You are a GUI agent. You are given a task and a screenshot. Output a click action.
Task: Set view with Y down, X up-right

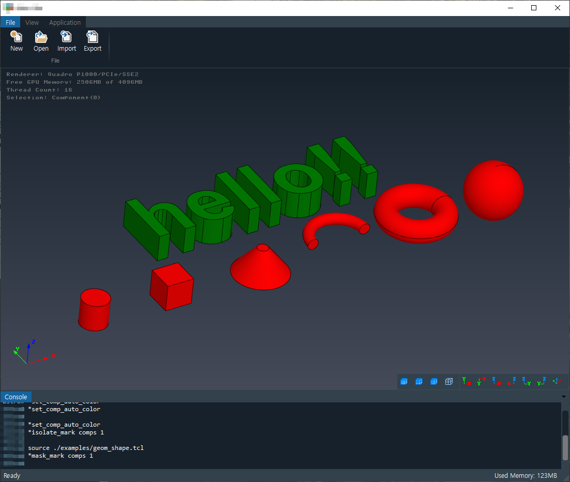coord(482,381)
